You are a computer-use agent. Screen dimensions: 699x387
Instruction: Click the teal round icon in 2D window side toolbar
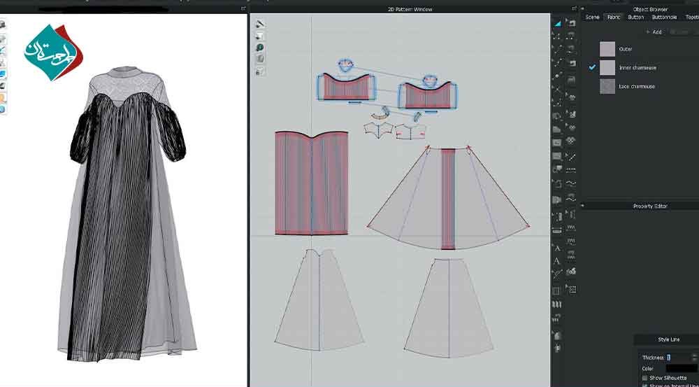(260, 48)
